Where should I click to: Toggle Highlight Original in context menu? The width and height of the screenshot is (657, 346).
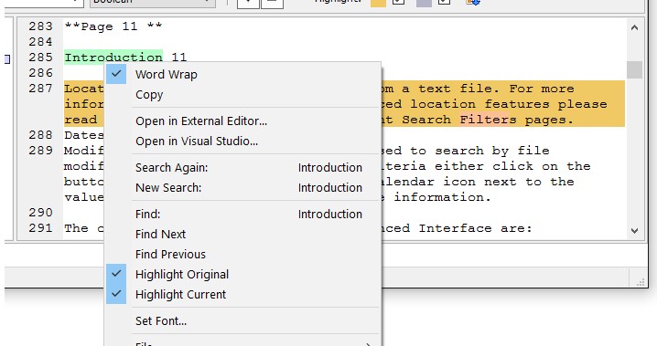click(x=243, y=274)
